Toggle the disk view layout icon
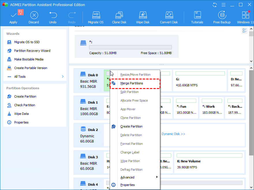The image size is (254, 190). tap(245, 31)
